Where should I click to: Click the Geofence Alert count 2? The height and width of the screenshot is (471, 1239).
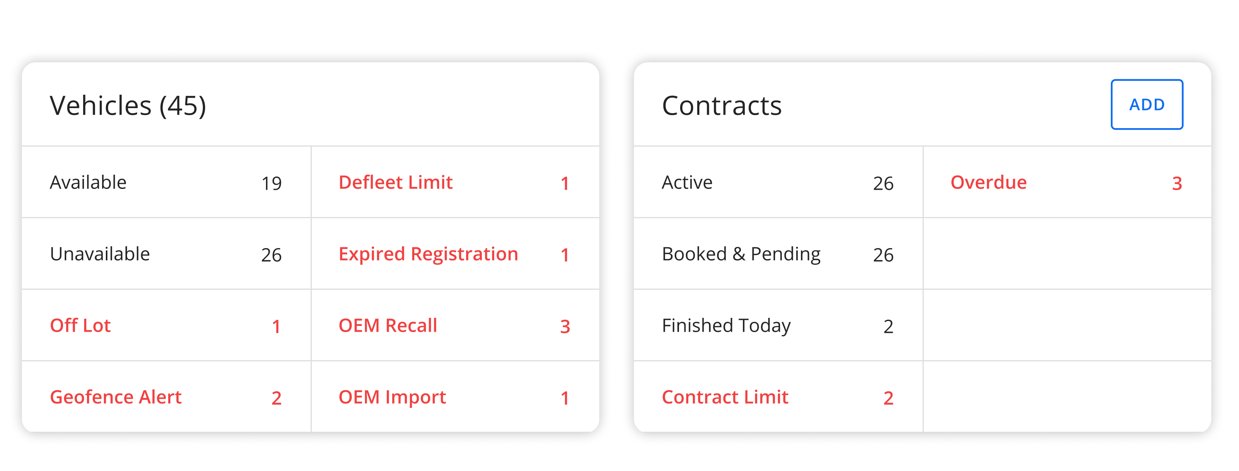[277, 398]
